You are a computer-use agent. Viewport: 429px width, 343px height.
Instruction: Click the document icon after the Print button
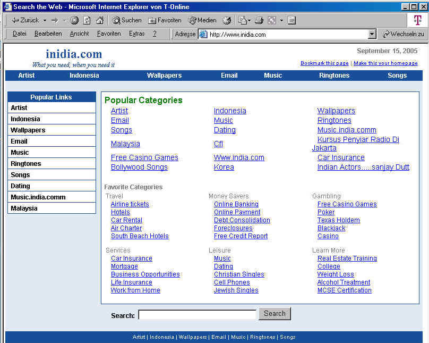click(x=292, y=20)
